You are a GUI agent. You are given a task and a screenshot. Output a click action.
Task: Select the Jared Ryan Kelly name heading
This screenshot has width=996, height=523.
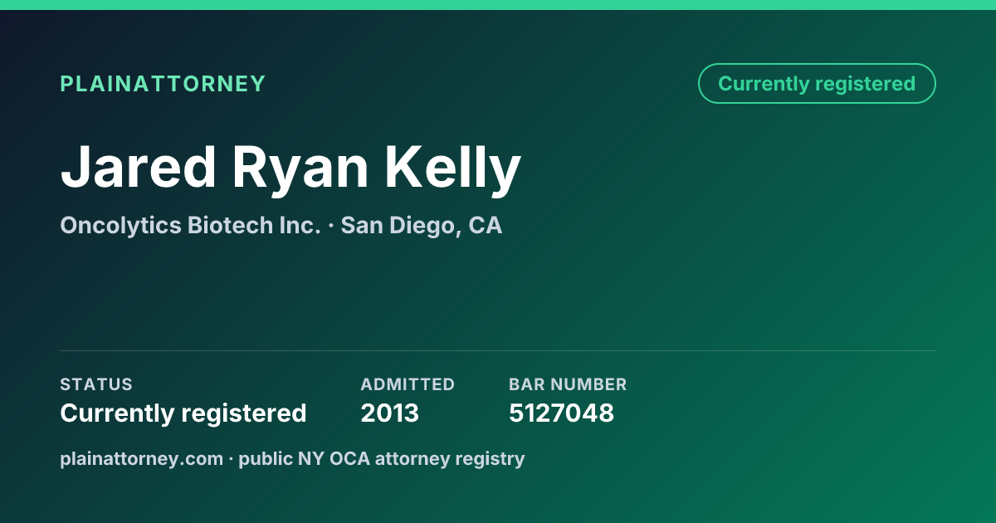[290, 168]
